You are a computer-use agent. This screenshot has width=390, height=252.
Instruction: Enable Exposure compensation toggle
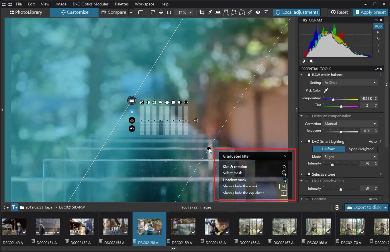pyautogui.click(x=307, y=116)
